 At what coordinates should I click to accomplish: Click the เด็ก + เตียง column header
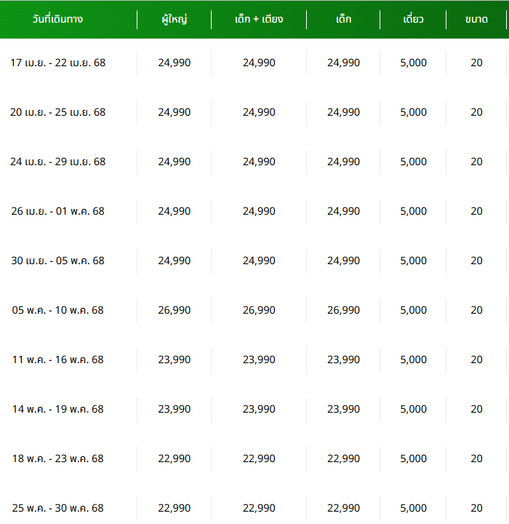(x=259, y=19)
